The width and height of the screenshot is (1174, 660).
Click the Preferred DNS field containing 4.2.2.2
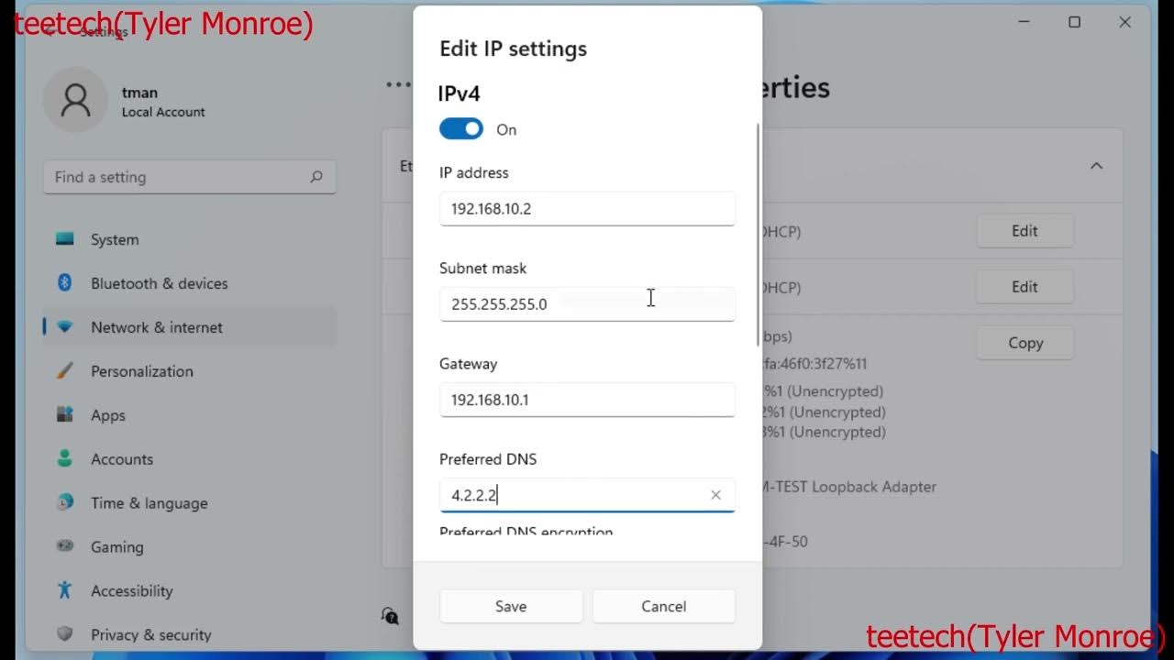click(x=587, y=495)
